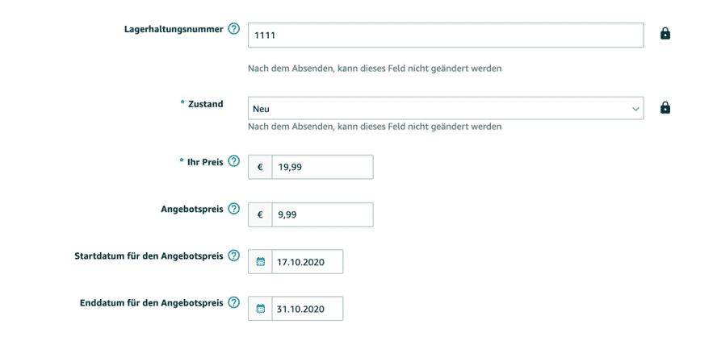Click the "Zustand" field label
The height and width of the screenshot is (341, 717).
click(x=205, y=104)
